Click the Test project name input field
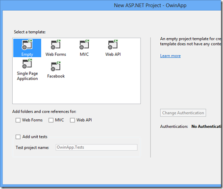Image resolution: width=223 pixels, height=189 pixels. 97,147
